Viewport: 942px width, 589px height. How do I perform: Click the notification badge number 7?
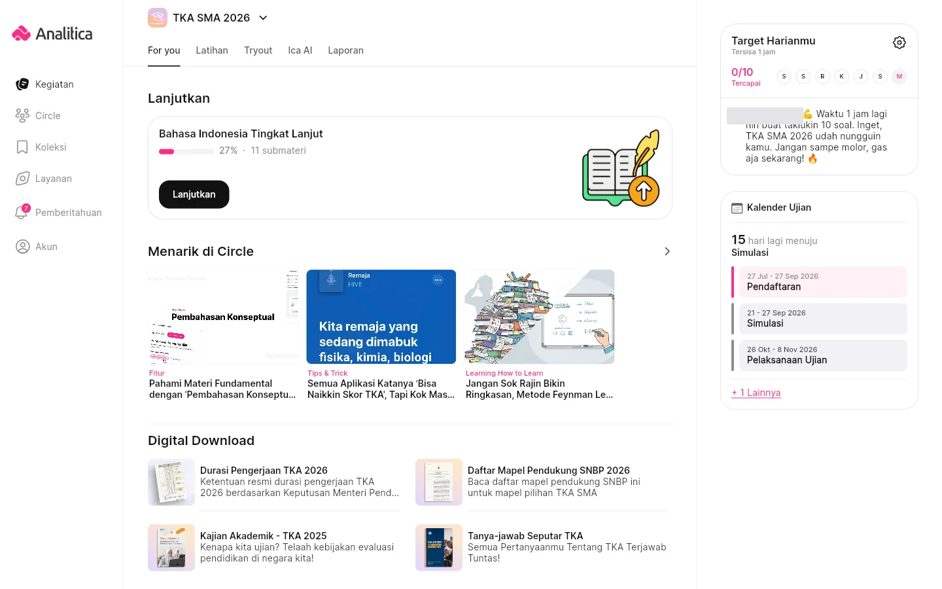[x=26, y=208]
